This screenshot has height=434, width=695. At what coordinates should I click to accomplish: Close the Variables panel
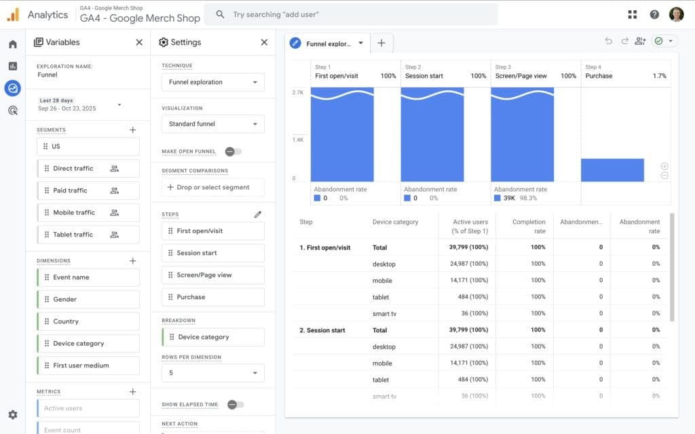(x=139, y=42)
